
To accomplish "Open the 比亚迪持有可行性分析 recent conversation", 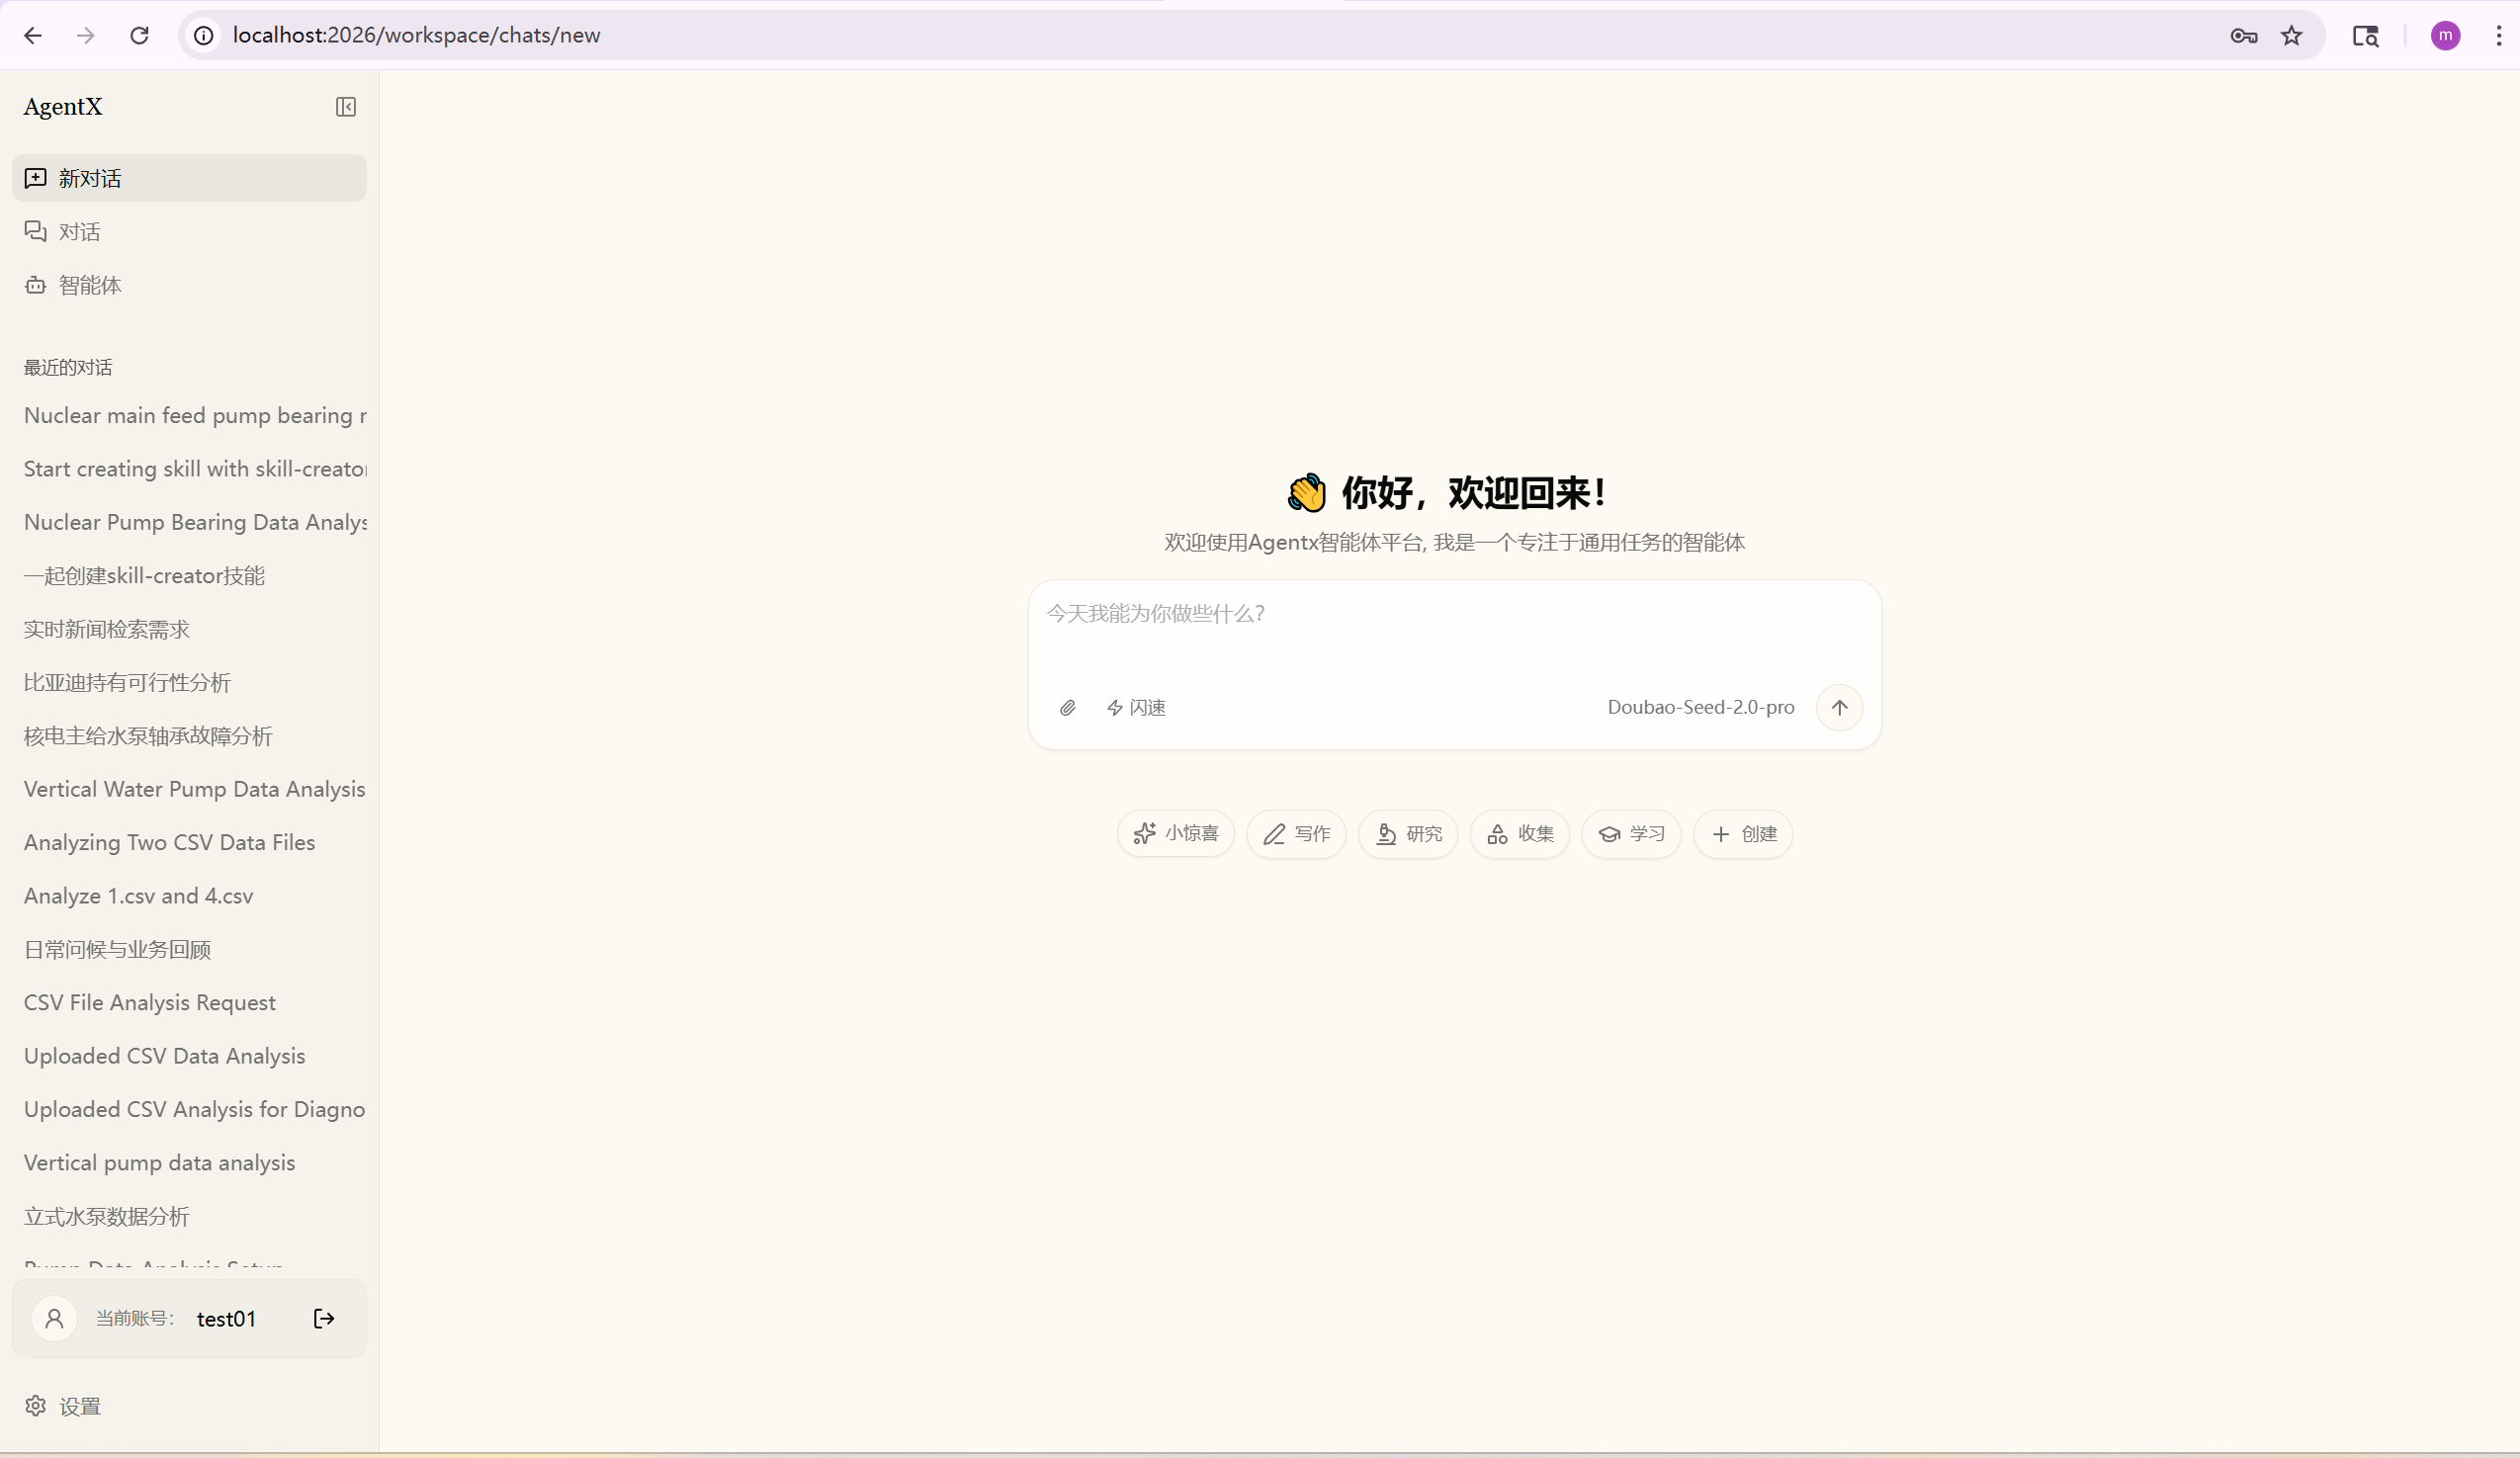I will [127, 683].
